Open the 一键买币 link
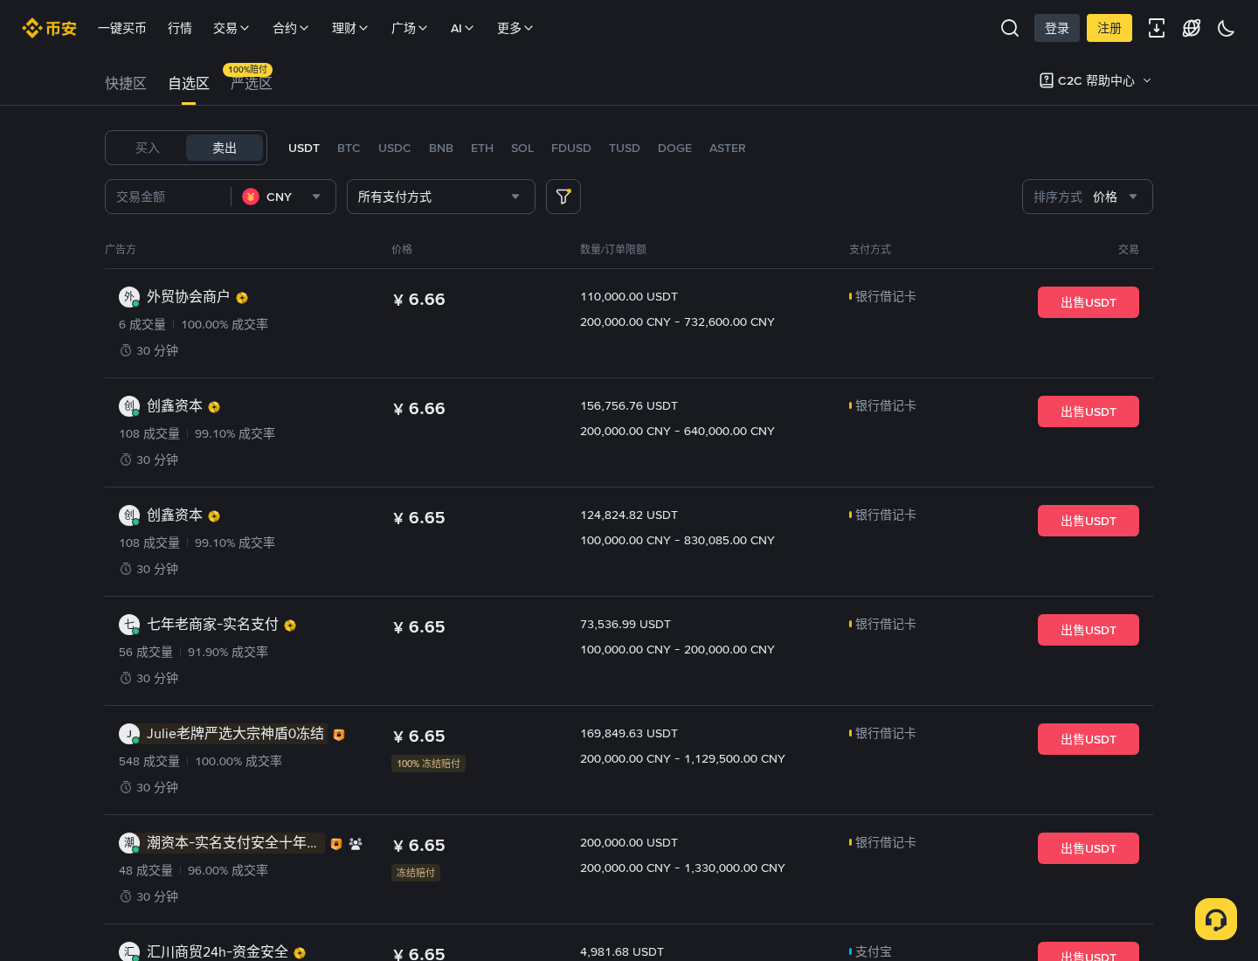The height and width of the screenshot is (961, 1258). (122, 28)
